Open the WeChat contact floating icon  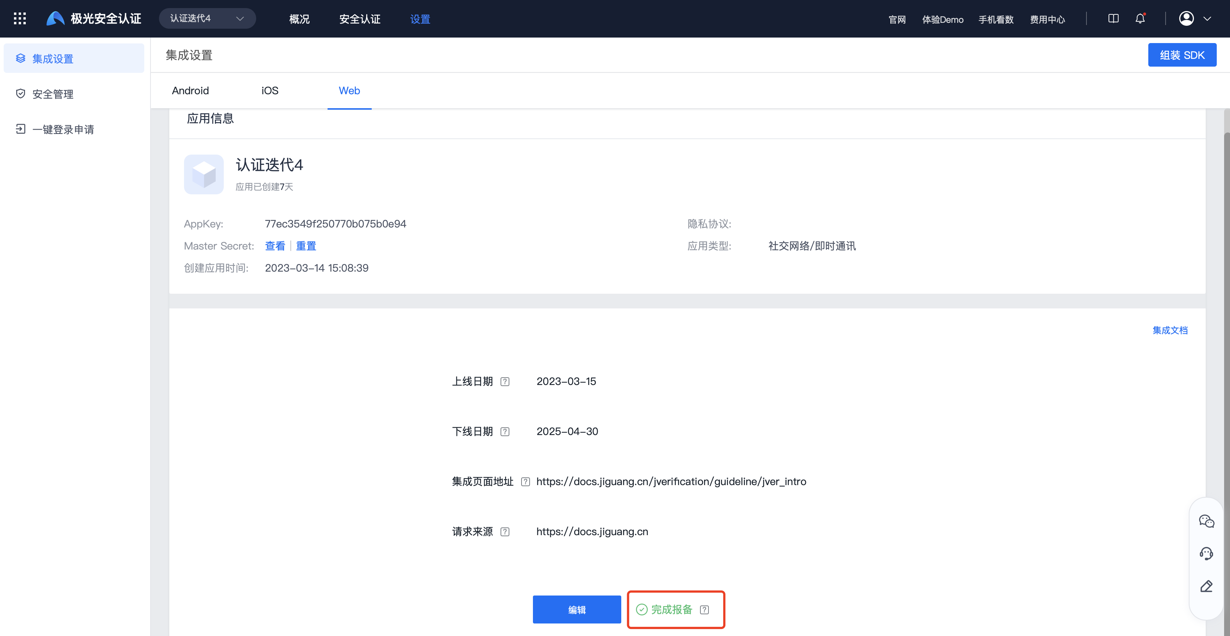pos(1206,521)
